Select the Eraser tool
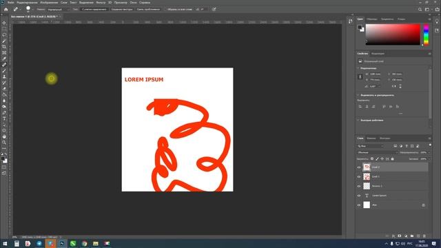The width and height of the screenshot is (441, 248). 4,89
